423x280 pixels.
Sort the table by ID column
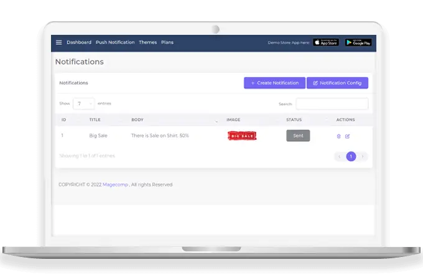pyautogui.click(x=63, y=119)
